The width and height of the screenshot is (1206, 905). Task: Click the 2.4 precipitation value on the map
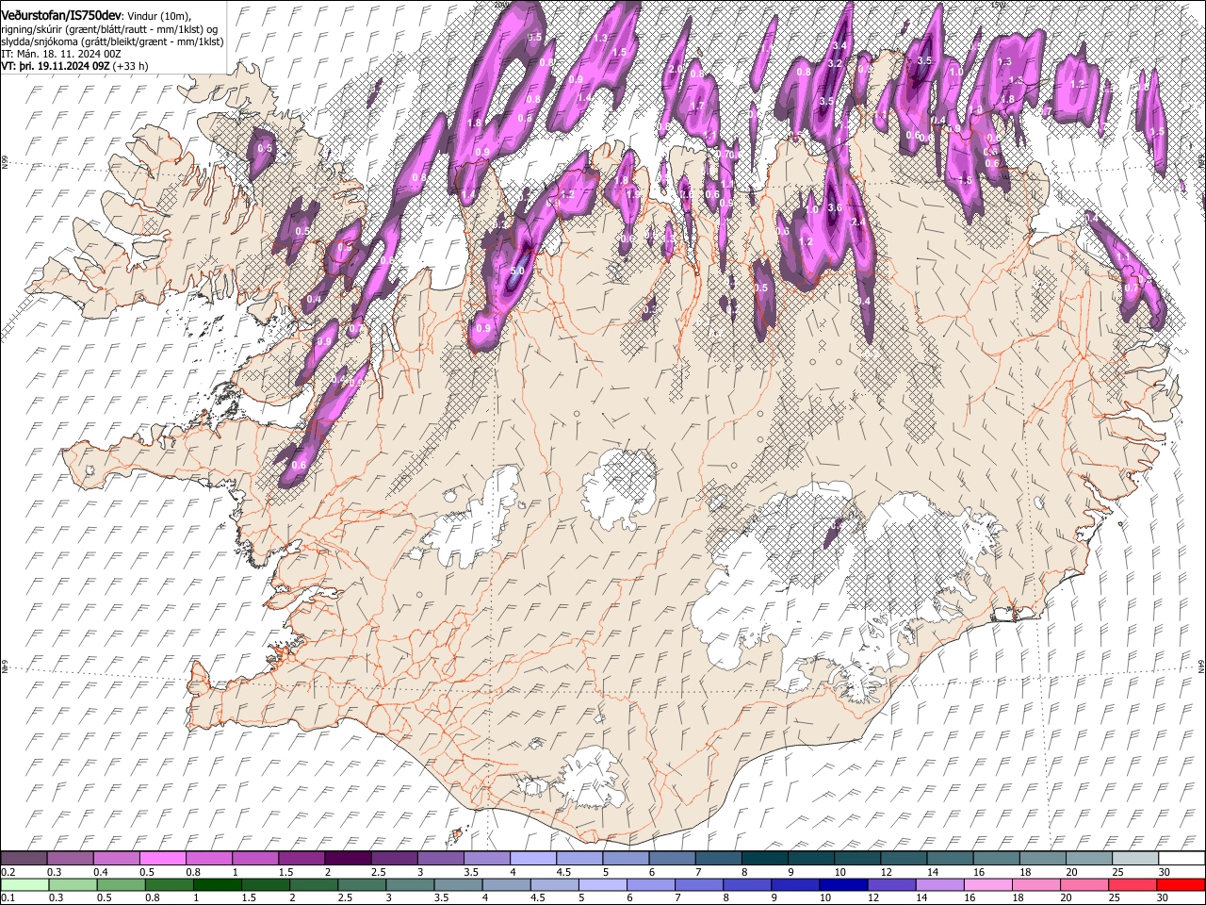pos(857,222)
